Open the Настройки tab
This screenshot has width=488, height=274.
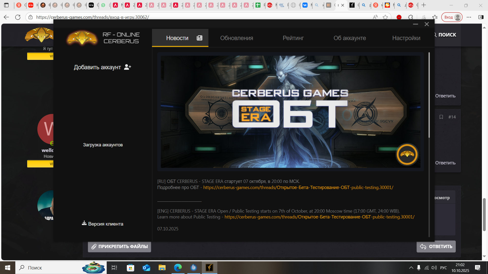click(x=406, y=38)
